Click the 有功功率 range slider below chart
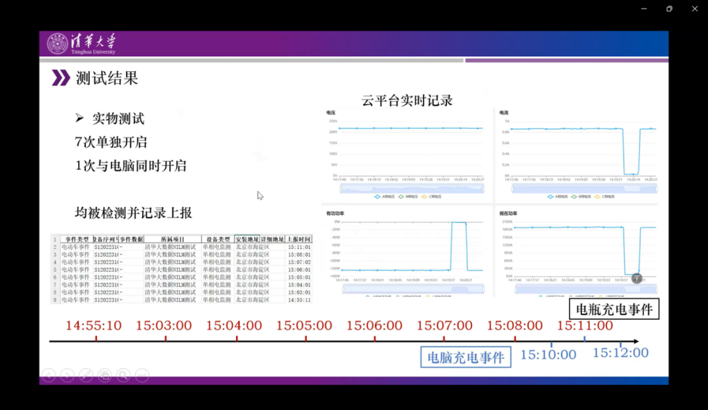 [x=413, y=289]
